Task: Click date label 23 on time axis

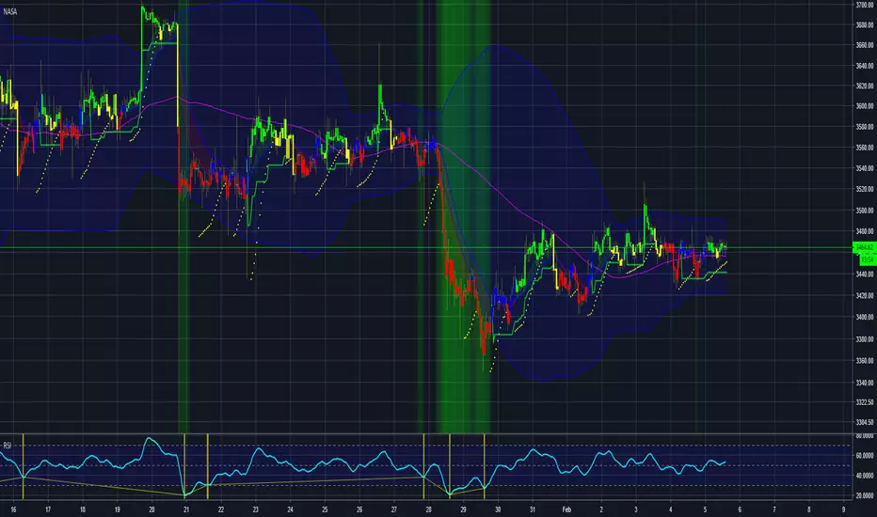Action: pos(256,509)
